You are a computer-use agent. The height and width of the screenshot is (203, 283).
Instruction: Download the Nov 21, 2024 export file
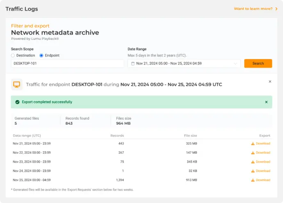261,144
